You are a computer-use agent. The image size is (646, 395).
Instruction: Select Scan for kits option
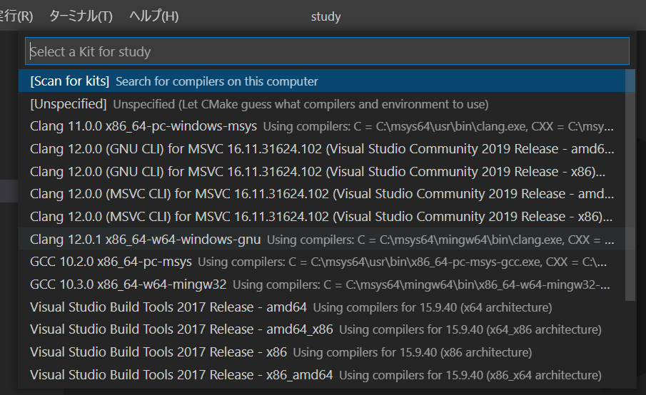click(322, 81)
